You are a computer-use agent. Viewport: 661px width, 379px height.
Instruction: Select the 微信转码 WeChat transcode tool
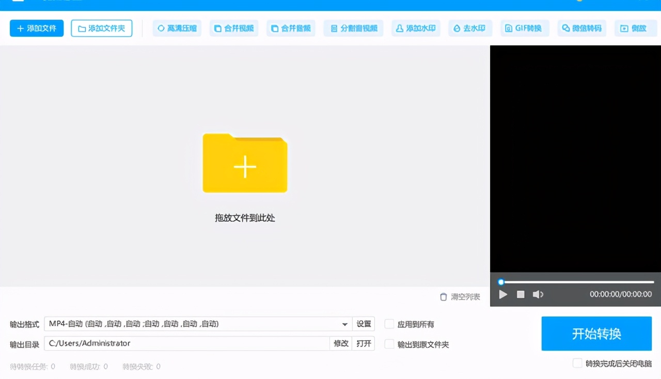[581, 28]
